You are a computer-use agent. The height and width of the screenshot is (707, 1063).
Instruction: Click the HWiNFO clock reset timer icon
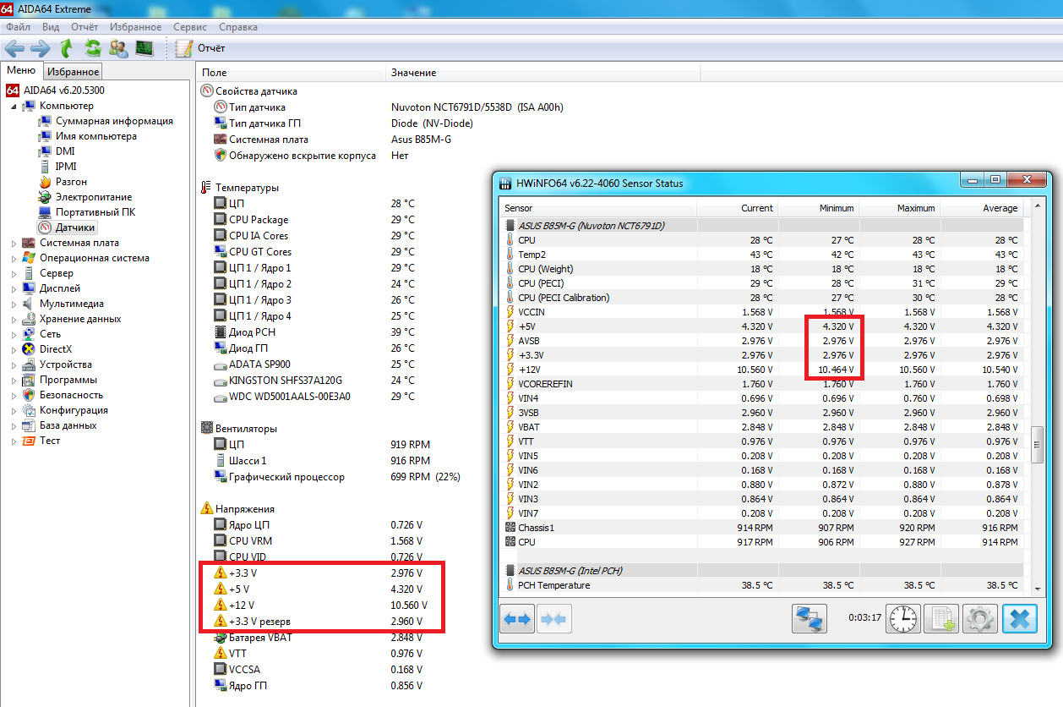point(902,619)
